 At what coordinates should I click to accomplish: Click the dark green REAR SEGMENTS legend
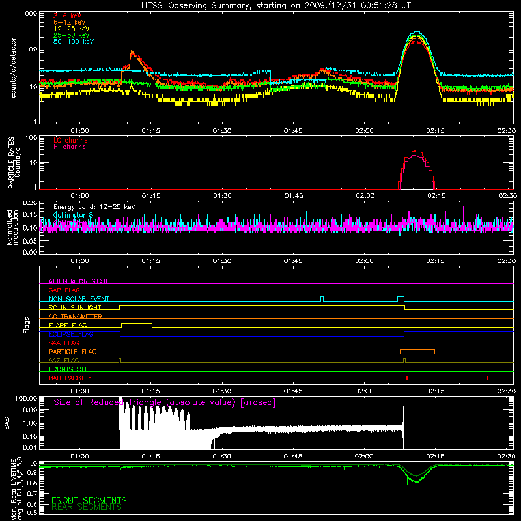coord(87,507)
